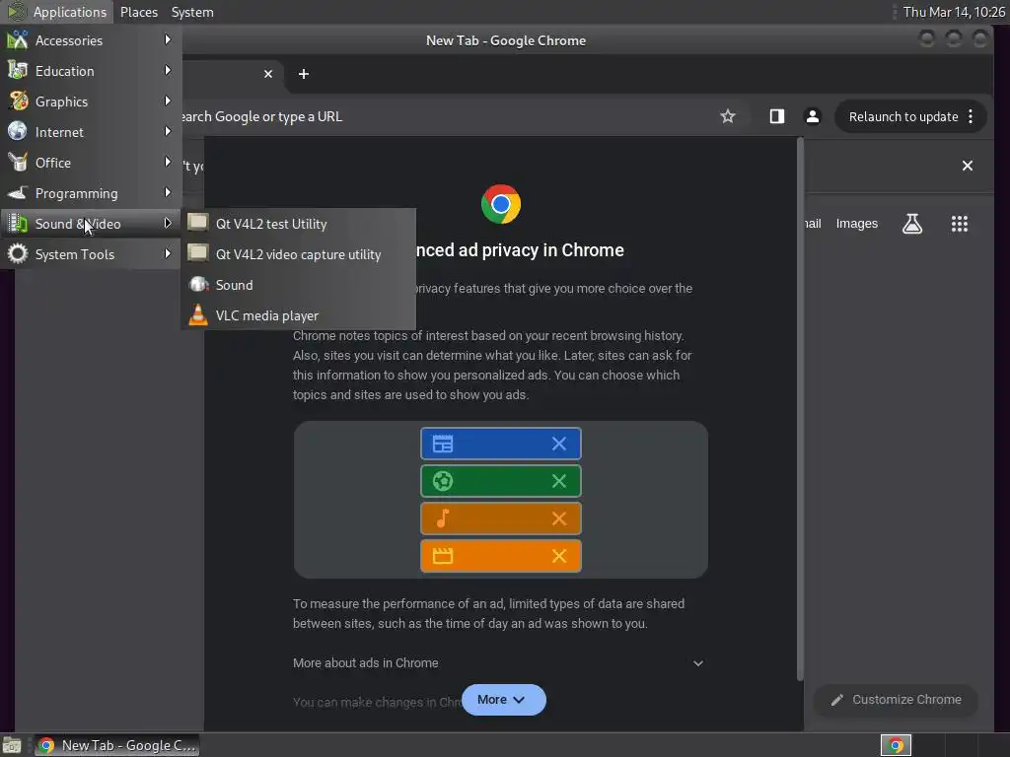Open the Applications menu in top panel
This screenshot has height=757, width=1010.
(57, 12)
